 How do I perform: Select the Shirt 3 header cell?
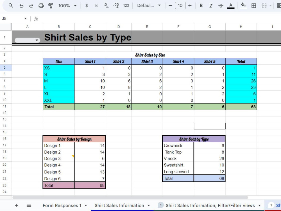click(x=147, y=61)
